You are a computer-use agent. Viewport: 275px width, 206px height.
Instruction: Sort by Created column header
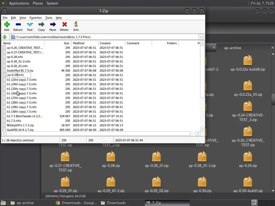(x=111, y=43)
